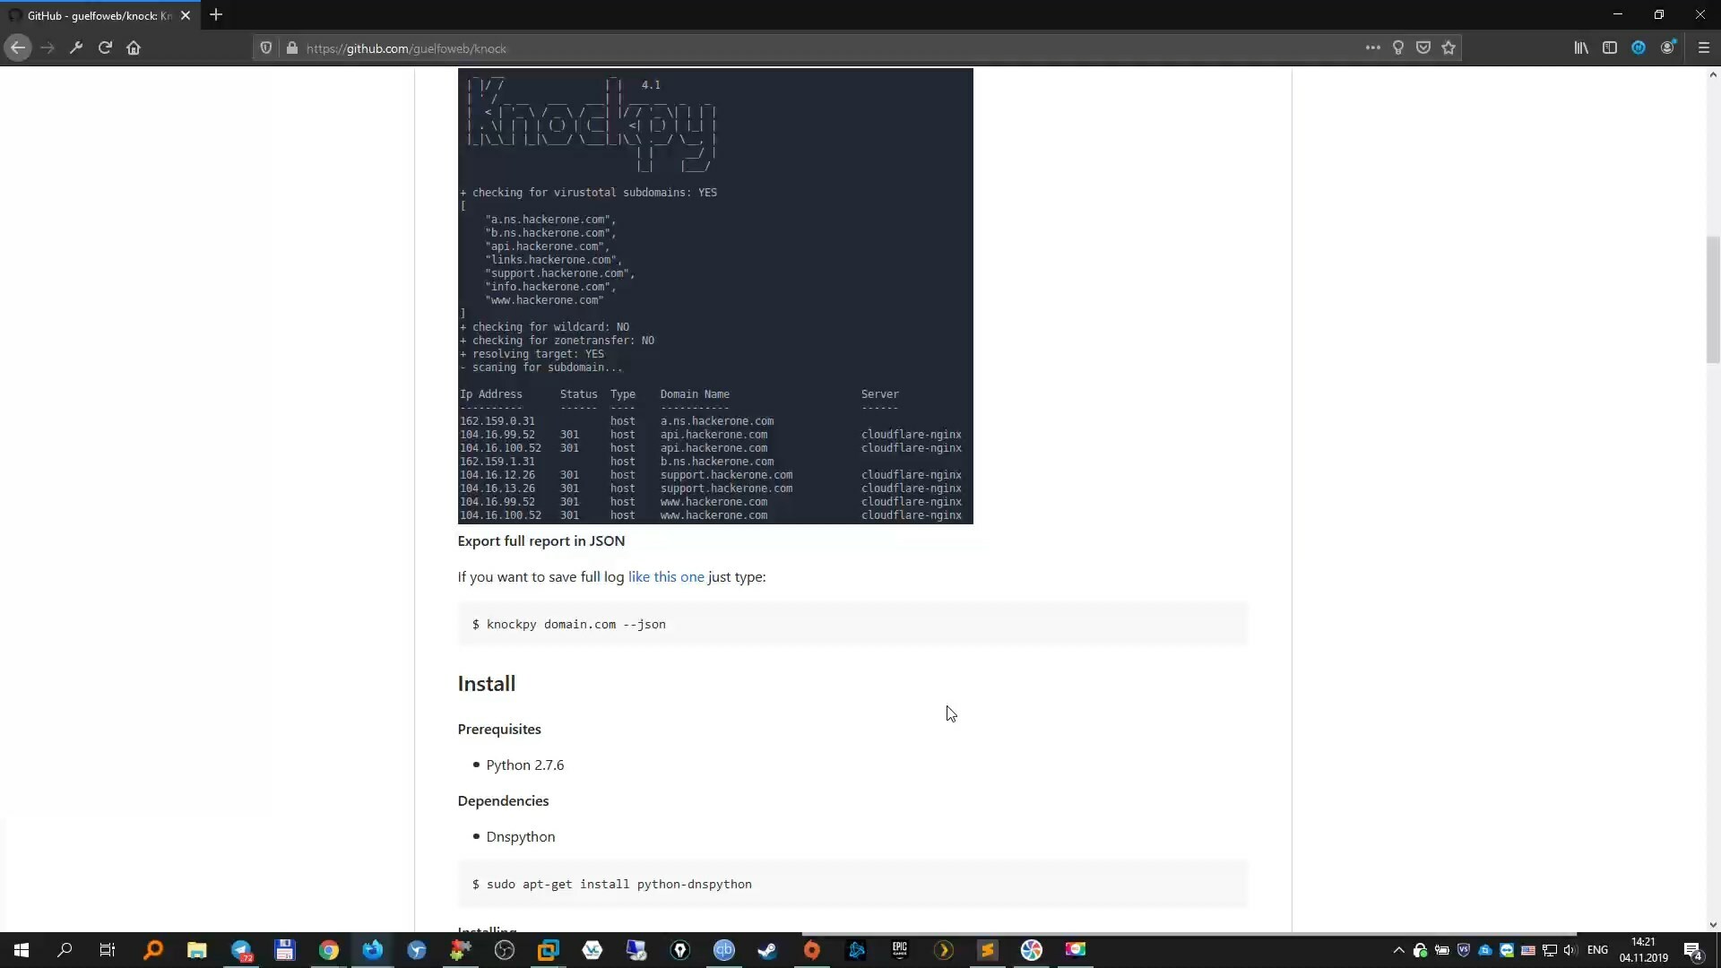Click the 'Install' heading
The height and width of the screenshot is (968, 1721).
pos(487,683)
